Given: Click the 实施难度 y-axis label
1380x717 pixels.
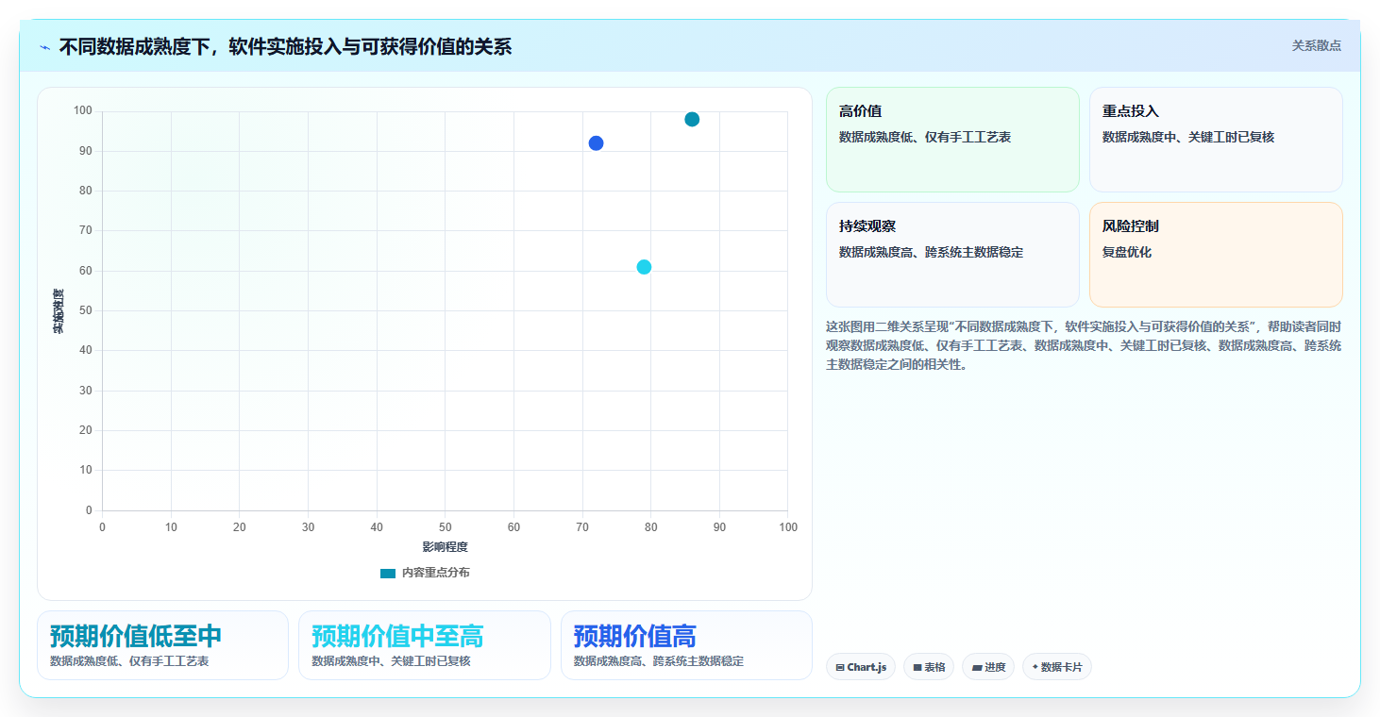Looking at the screenshot, I should coord(59,311).
